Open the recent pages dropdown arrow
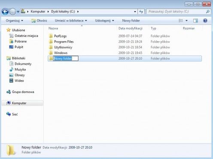The height and width of the screenshot is (159, 213). [18, 12]
